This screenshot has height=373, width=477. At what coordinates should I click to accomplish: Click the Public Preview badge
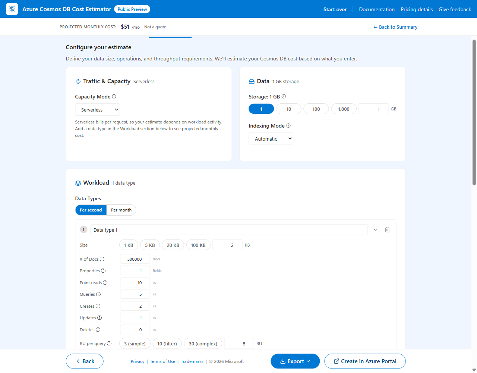tap(132, 9)
